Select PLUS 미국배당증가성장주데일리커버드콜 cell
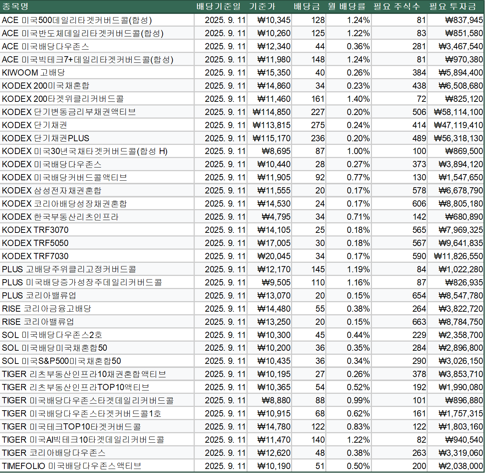 [97, 282]
